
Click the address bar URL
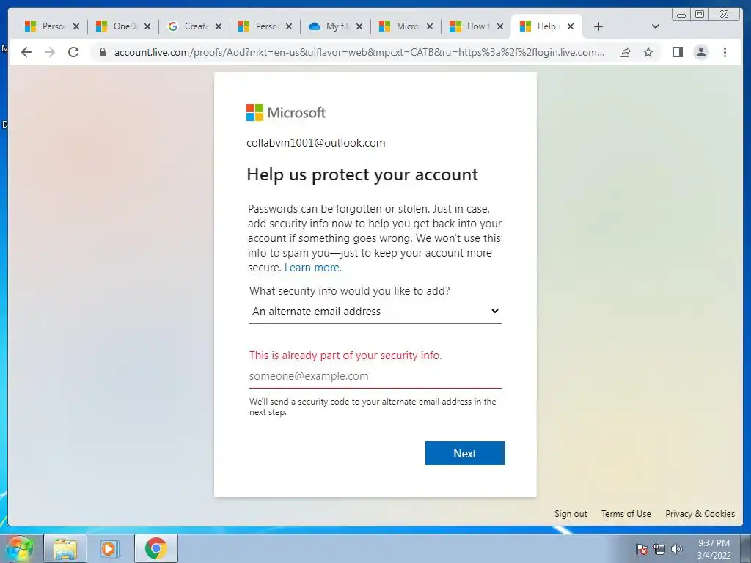[359, 52]
